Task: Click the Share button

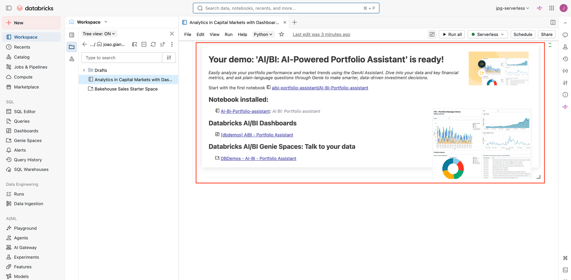Action: point(547,34)
